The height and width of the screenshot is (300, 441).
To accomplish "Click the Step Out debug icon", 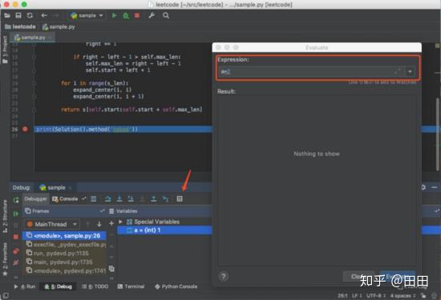I will [x=154, y=199].
